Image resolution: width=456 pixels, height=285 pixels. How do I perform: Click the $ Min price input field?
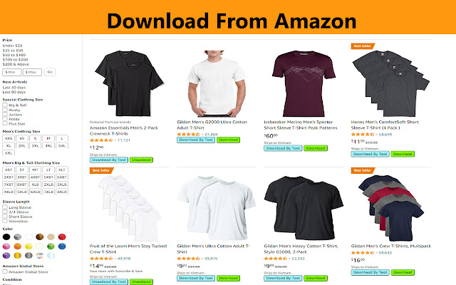(x=12, y=72)
